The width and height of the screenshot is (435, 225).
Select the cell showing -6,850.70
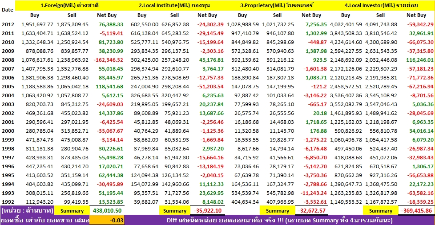coord(315,158)
